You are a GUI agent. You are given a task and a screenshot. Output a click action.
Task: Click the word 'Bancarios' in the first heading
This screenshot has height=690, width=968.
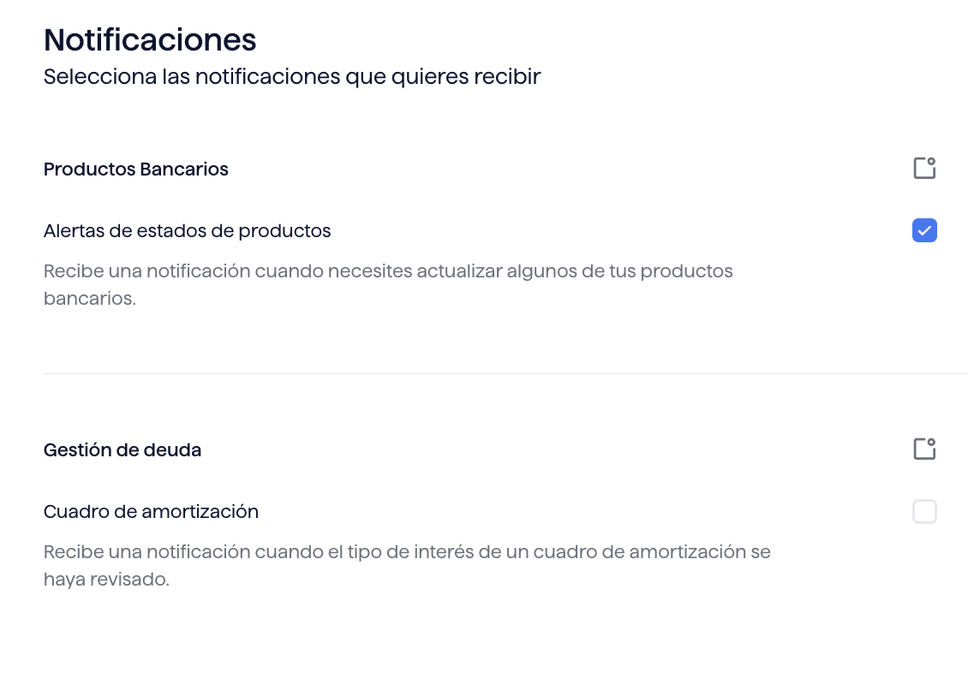(x=184, y=170)
